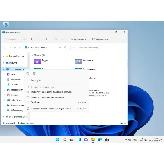Go back with the left arrow
The height and width of the screenshot is (164, 164).
(5, 48)
